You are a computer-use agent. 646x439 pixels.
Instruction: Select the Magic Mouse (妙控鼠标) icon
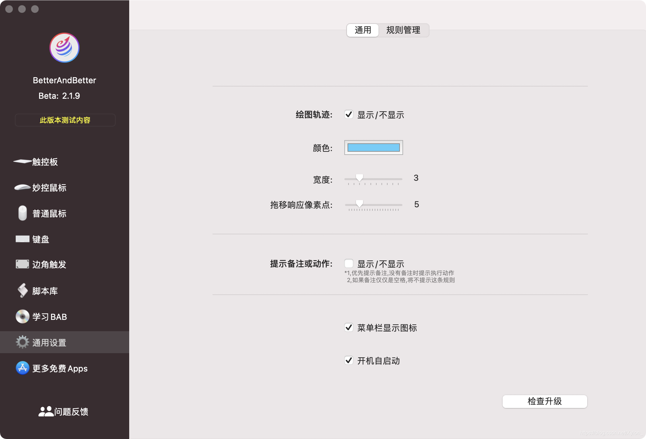[x=22, y=187]
